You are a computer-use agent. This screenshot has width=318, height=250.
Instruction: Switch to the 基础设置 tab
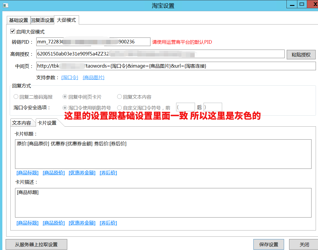pyautogui.click(x=19, y=20)
